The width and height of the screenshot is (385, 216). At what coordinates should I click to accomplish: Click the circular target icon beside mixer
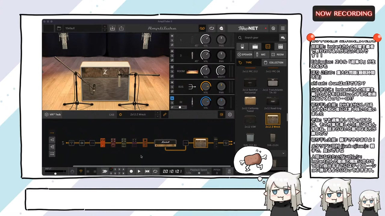230,115
